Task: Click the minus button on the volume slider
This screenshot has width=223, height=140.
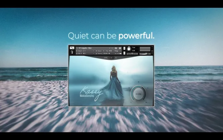Action: 140,54
